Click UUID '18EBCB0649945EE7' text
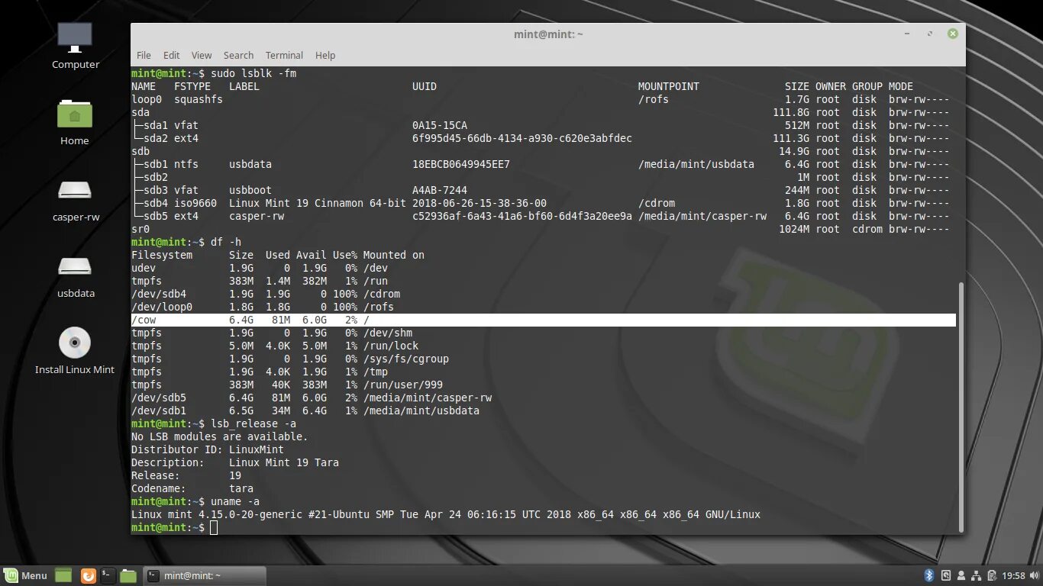Screen dimensions: 1043x586 [x=461, y=164]
